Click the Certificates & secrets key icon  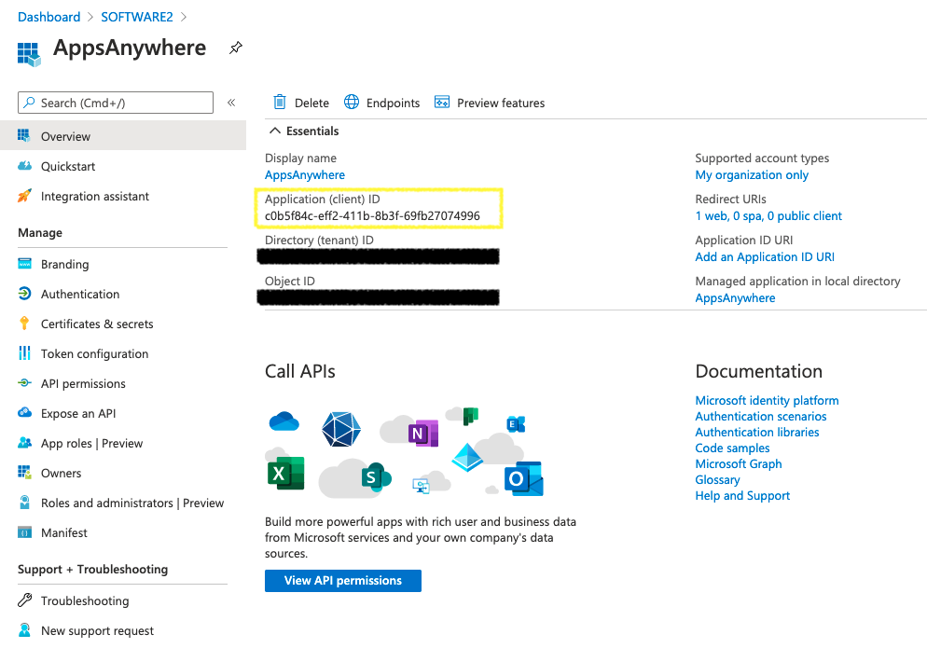pyautogui.click(x=24, y=324)
